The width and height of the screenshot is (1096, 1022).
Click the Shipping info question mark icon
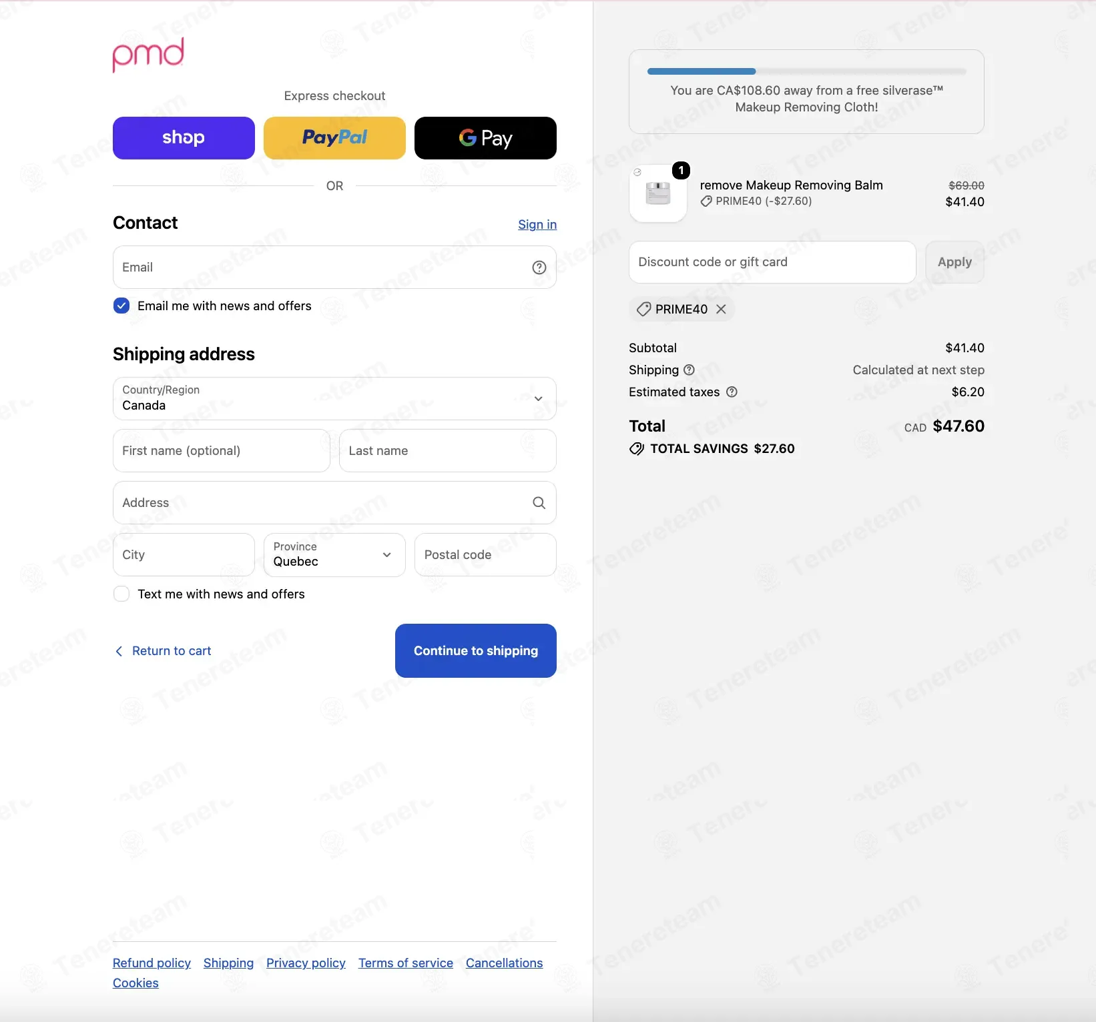coord(689,370)
